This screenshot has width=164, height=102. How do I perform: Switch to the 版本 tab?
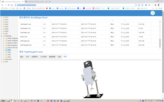[27, 57]
